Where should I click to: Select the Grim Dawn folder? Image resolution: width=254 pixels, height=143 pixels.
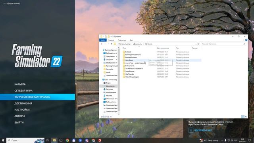click(x=129, y=60)
